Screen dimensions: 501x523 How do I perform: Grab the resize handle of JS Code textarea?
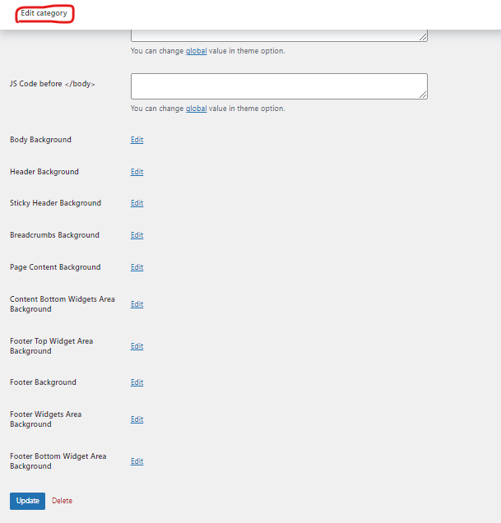coord(423,95)
